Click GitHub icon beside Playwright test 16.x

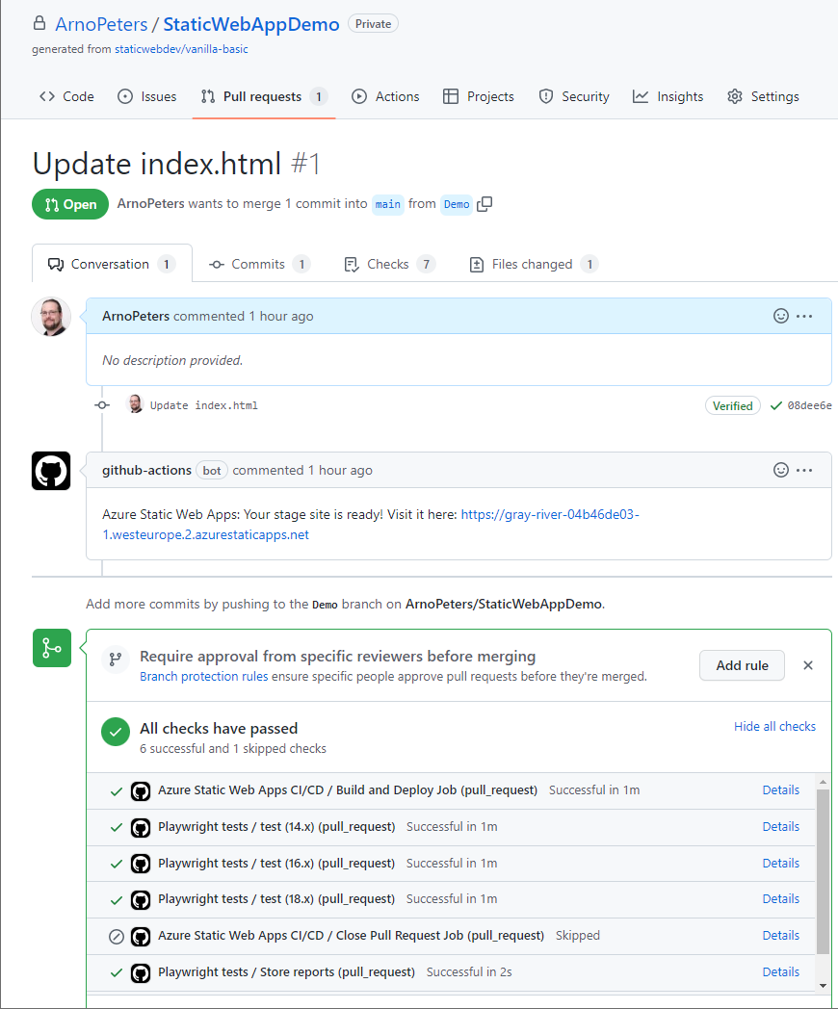tap(141, 864)
